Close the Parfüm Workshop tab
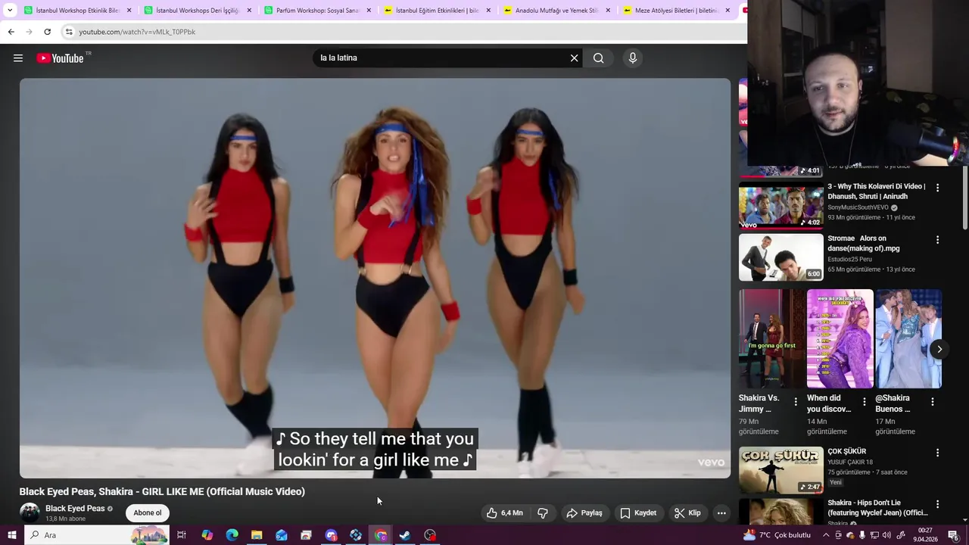The width and height of the screenshot is (969, 545). coord(369,11)
